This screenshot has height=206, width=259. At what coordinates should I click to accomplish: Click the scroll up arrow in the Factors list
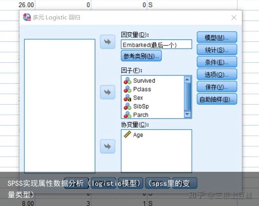point(187,79)
